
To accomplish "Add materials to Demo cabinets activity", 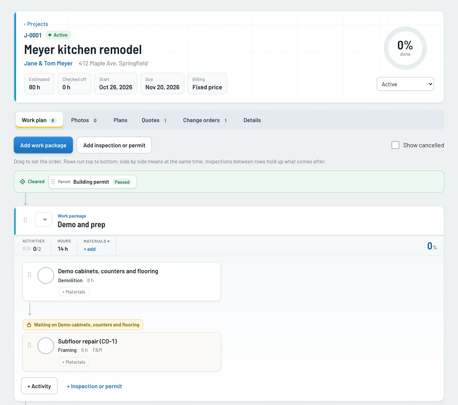I will click(x=74, y=292).
